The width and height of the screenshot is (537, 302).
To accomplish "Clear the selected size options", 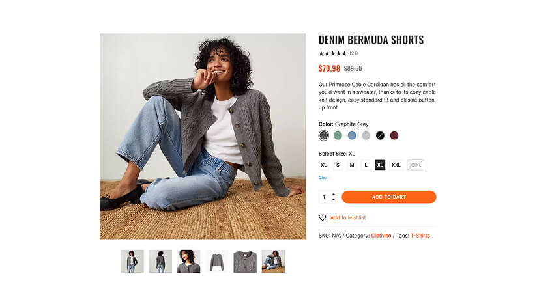I will [324, 178].
